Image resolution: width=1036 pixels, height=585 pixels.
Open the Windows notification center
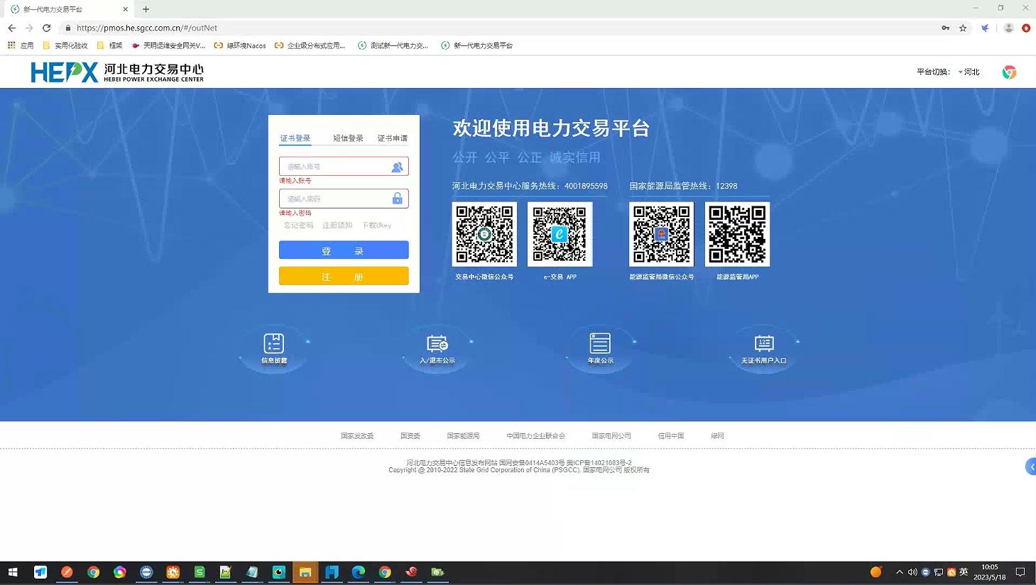1020,572
